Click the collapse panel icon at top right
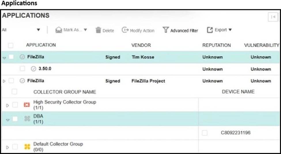The height and width of the screenshot is (154, 281). tap(273, 17)
